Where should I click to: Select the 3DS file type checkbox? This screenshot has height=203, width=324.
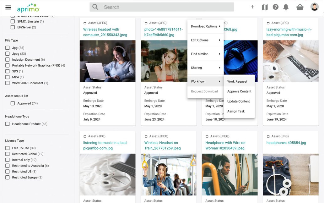8,71
